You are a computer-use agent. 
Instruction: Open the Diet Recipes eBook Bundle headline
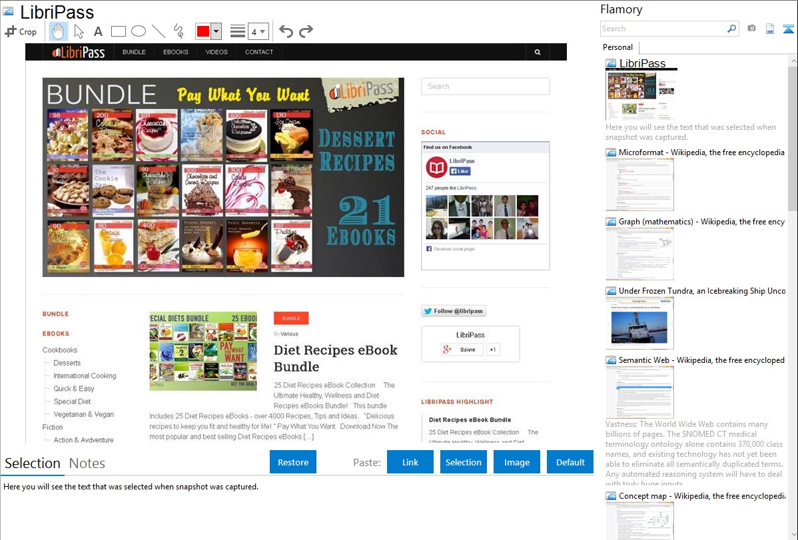click(335, 358)
